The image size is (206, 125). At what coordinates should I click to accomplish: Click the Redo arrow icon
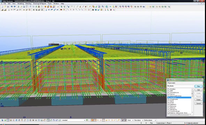click(x=14, y=7)
